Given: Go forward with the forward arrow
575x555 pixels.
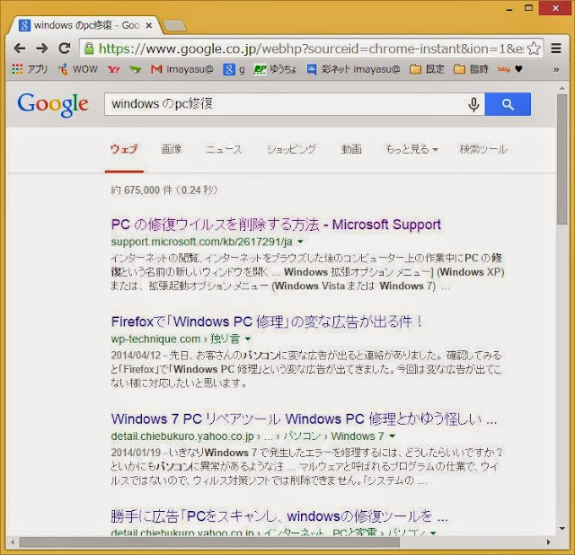Looking at the screenshot, I should [42, 48].
